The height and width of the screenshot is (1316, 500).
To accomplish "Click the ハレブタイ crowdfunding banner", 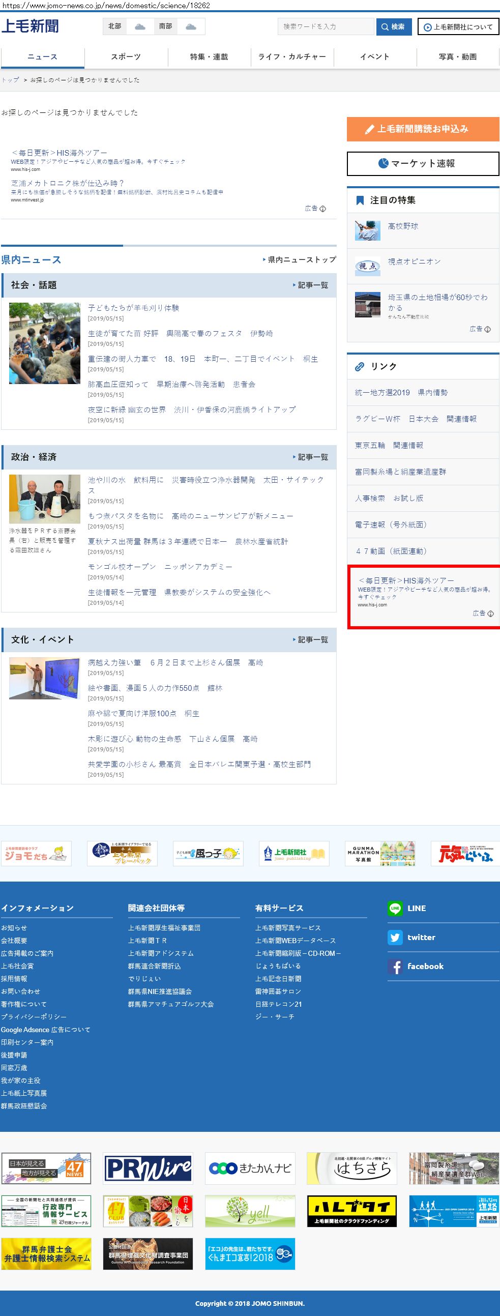I will (352, 1210).
